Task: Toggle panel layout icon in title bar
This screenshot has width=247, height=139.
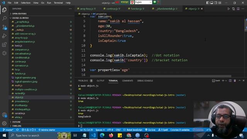Action: [212, 3]
